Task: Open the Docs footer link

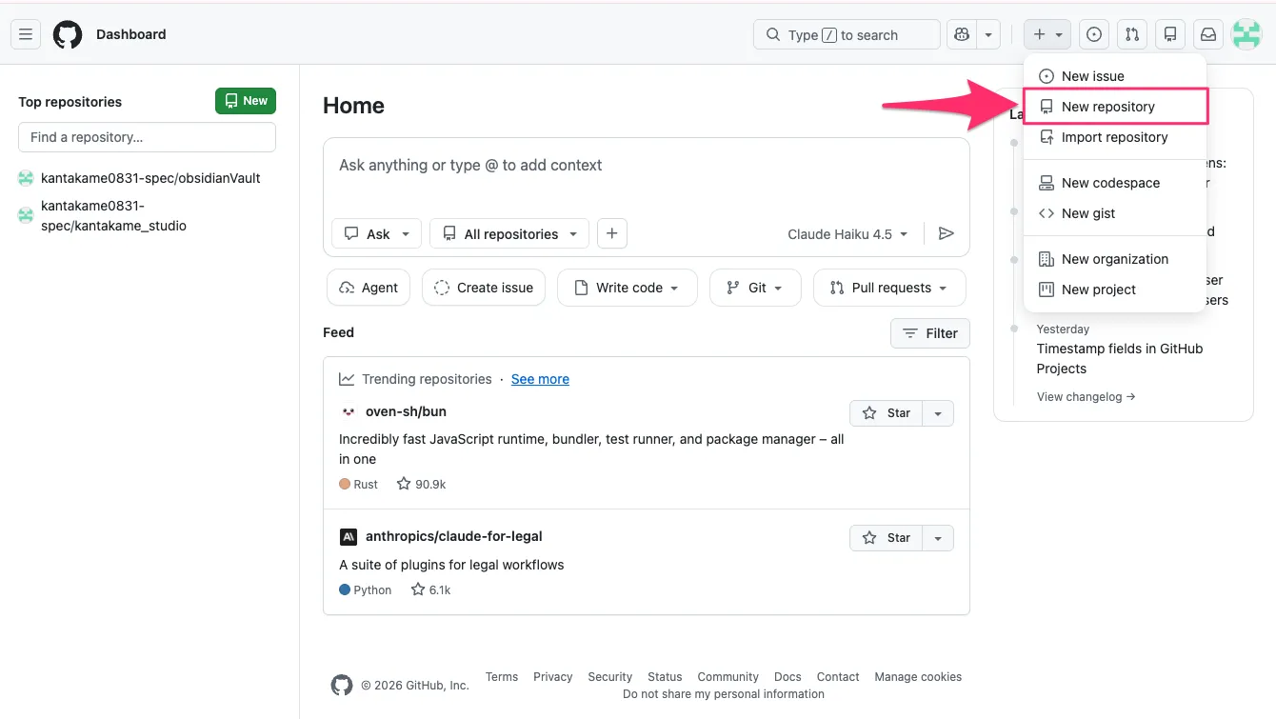Action: [788, 677]
